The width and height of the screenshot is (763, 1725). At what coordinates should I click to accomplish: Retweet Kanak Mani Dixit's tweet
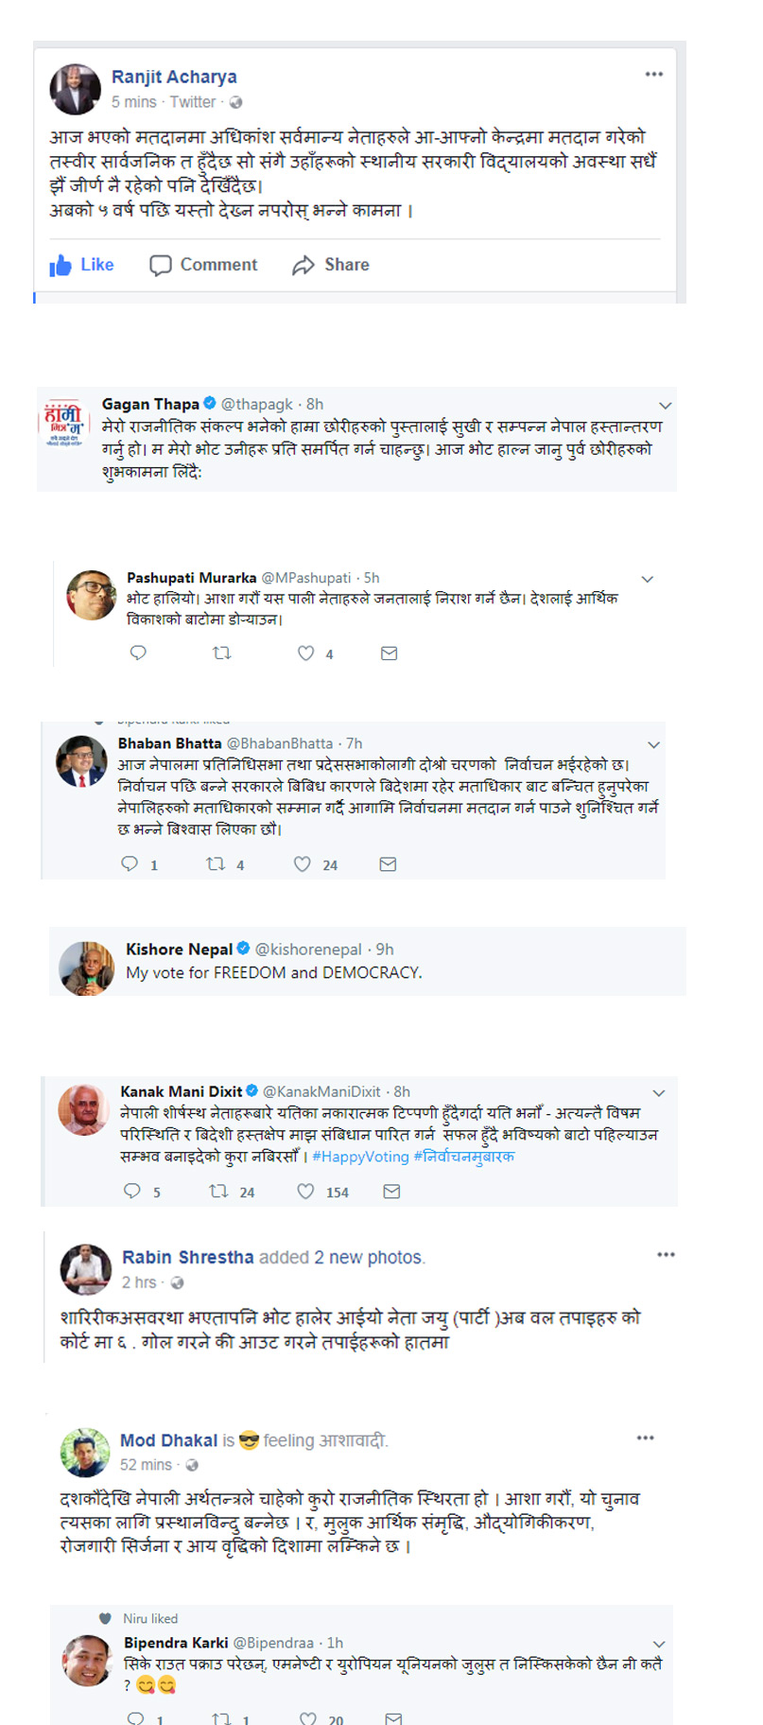coord(218,1192)
